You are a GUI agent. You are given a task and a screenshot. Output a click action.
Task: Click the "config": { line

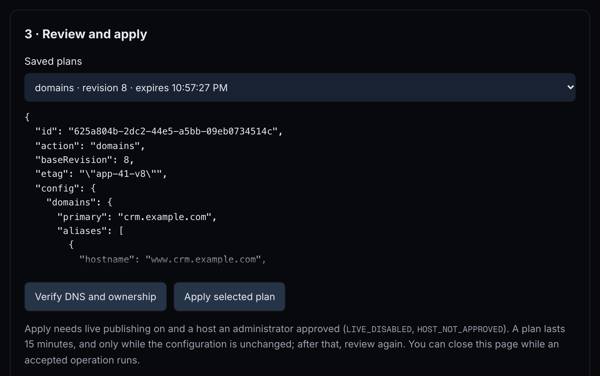pyautogui.click(x=66, y=188)
